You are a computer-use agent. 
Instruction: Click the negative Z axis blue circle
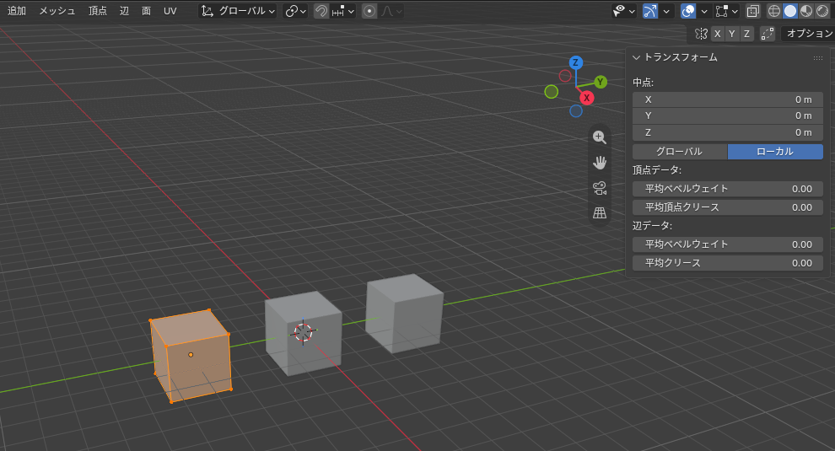[x=576, y=110]
